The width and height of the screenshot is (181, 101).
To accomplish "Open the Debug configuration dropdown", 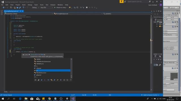I will pos(35,8).
